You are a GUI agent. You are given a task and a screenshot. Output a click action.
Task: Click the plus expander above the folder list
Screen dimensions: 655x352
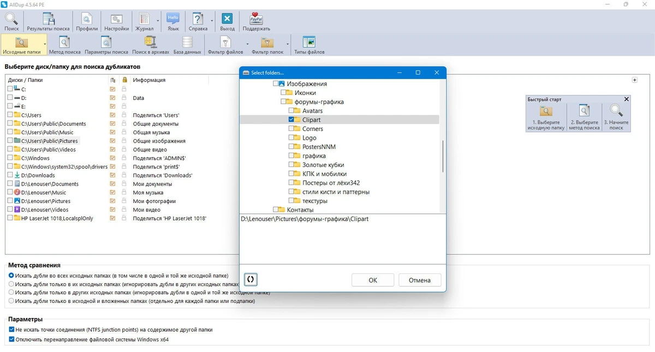click(634, 80)
